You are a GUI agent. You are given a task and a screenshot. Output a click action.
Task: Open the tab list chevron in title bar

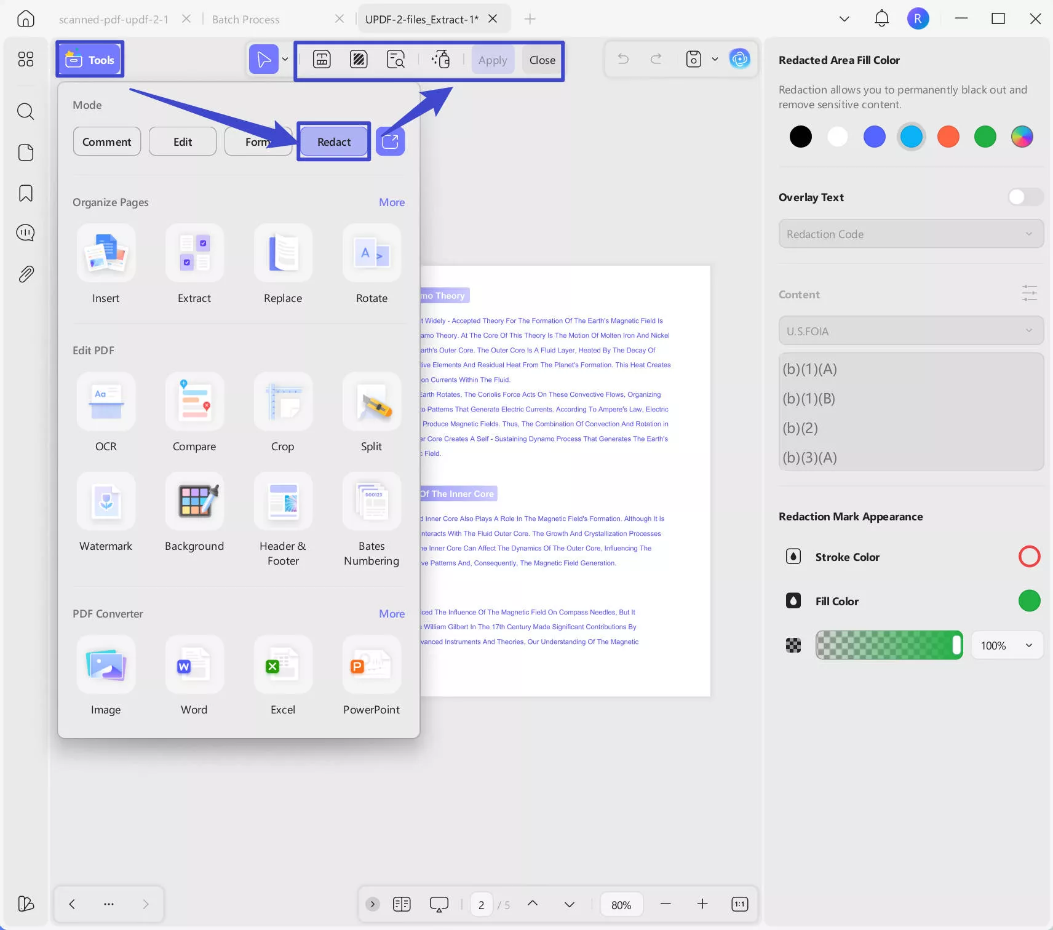pos(844,19)
